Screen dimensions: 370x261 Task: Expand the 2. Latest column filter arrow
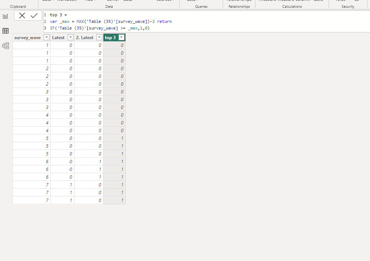click(x=99, y=38)
